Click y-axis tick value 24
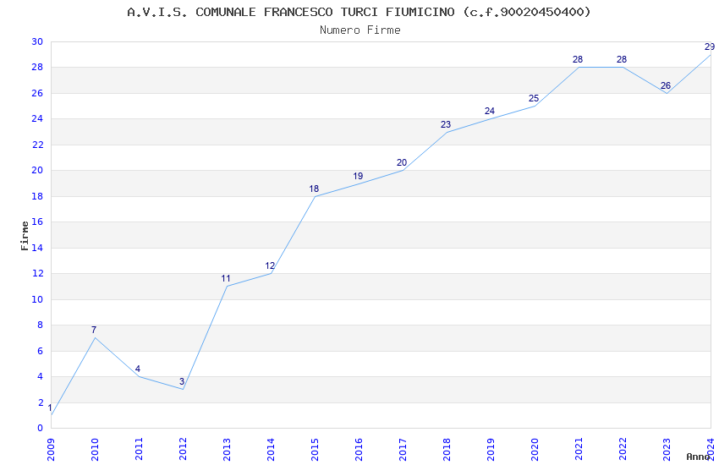 point(37,118)
